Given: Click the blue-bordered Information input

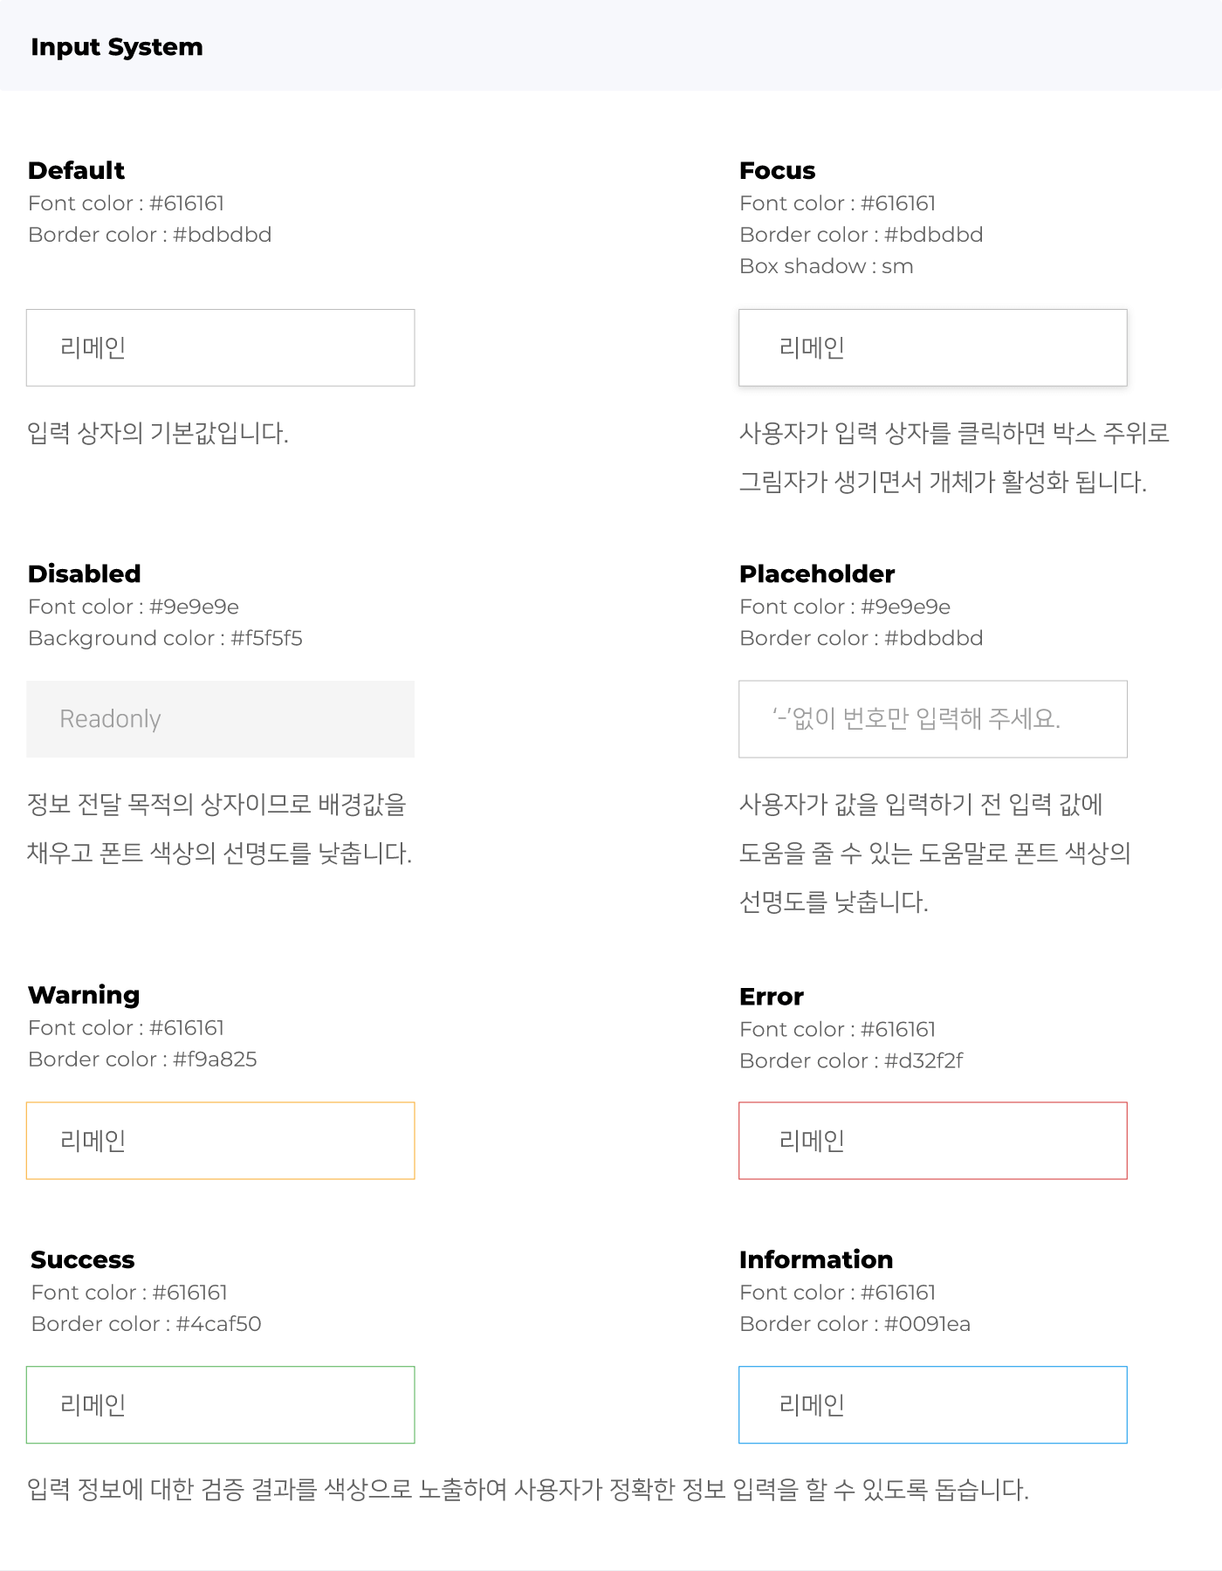Looking at the screenshot, I should tap(932, 1404).
